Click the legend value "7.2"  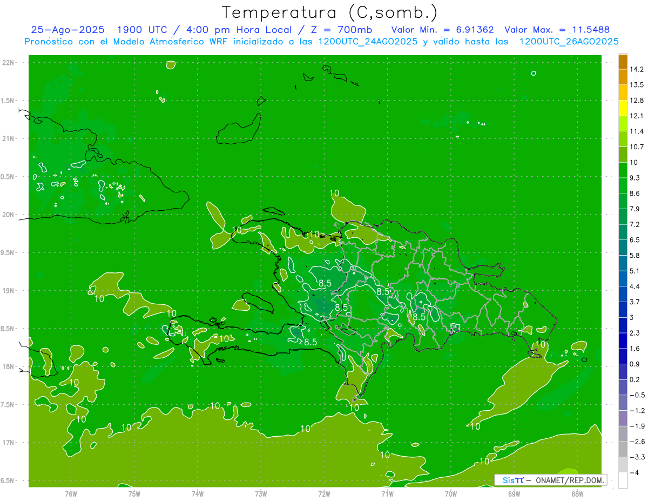[x=634, y=224]
